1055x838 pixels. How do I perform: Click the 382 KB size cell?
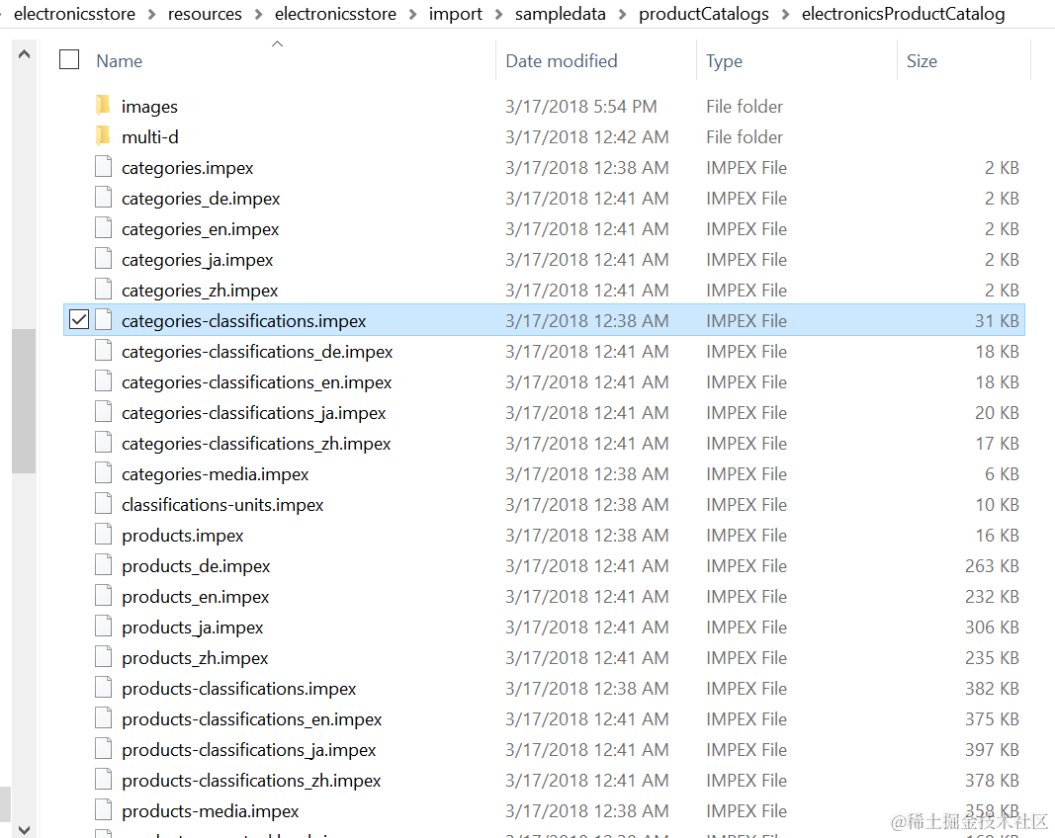tap(992, 688)
